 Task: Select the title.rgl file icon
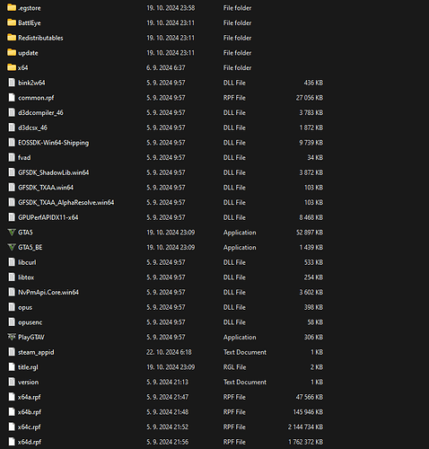[x=12, y=367]
